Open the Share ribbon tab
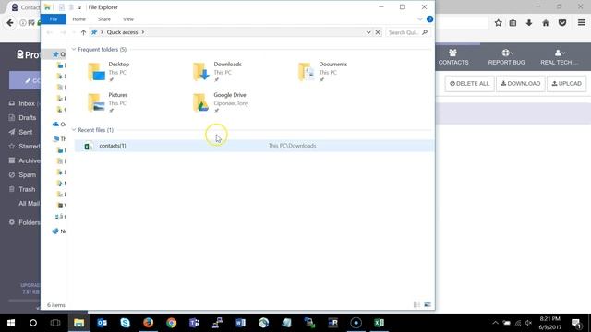 104,19
